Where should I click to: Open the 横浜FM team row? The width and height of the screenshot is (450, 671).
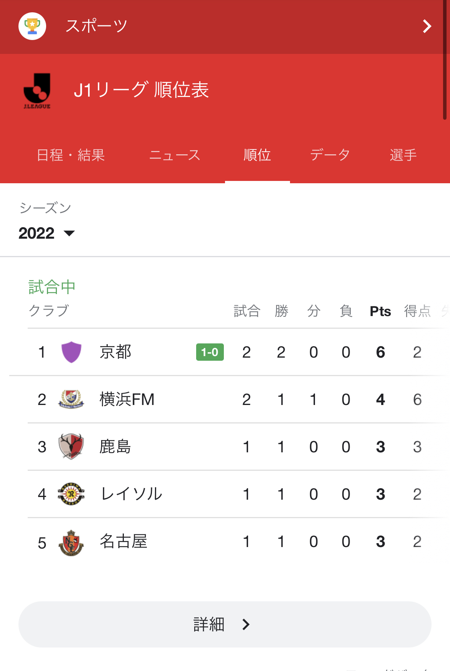click(127, 399)
